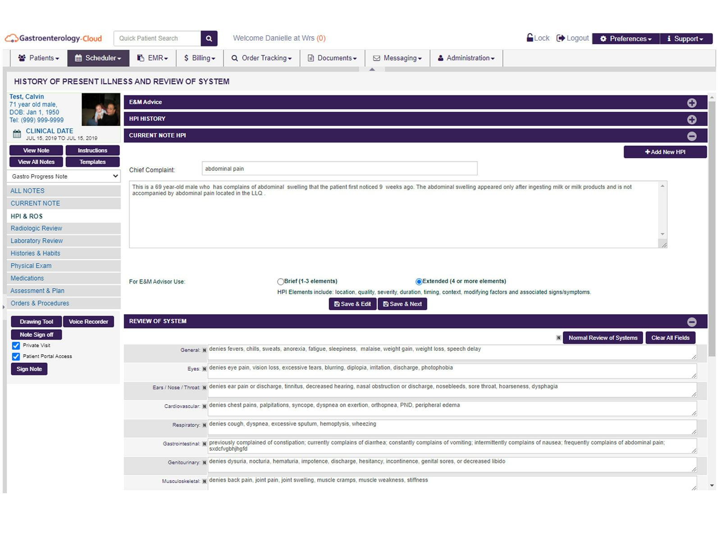Disable Patient Portal Access
This screenshot has height=541, width=721.
pos(16,356)
